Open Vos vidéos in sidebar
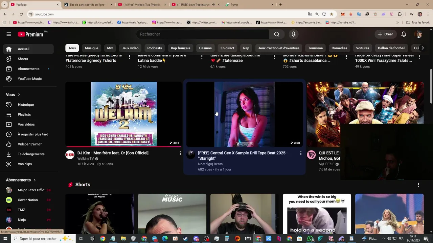This screenshot has height=243, width=433. [x=28, y=124]
